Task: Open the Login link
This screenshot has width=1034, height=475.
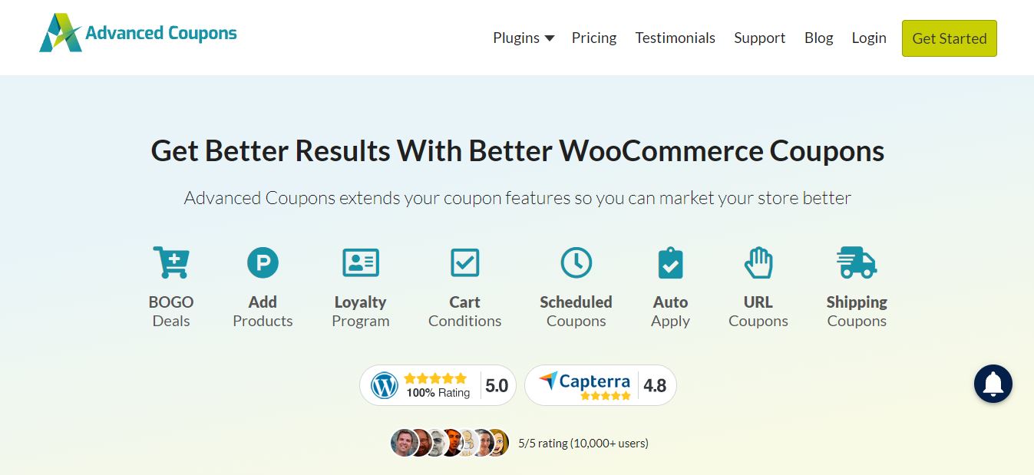Action: tap(868, 38)
